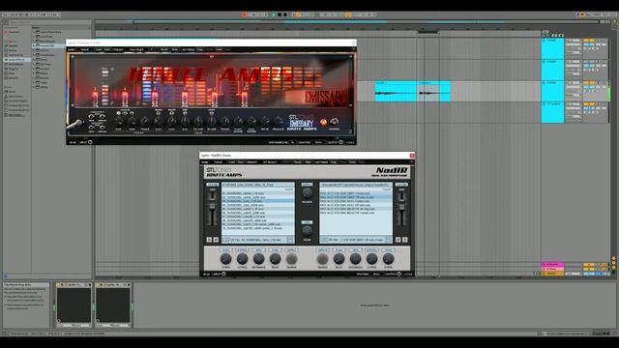Select the track 4 header
Image resolution: width=619 pixels, height=348 pixels.
coord(552,113)
